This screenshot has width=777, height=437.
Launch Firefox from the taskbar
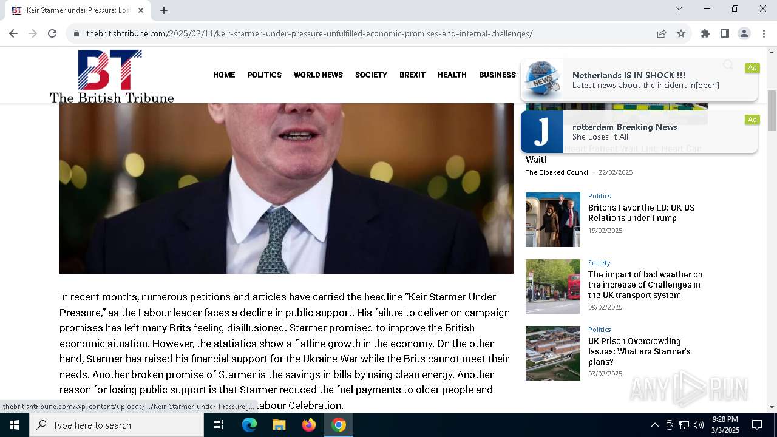(x=309, y=425)
